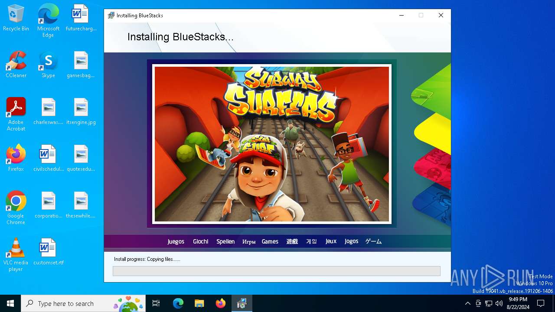Select the customset.rtf file icon

(48, 252)
